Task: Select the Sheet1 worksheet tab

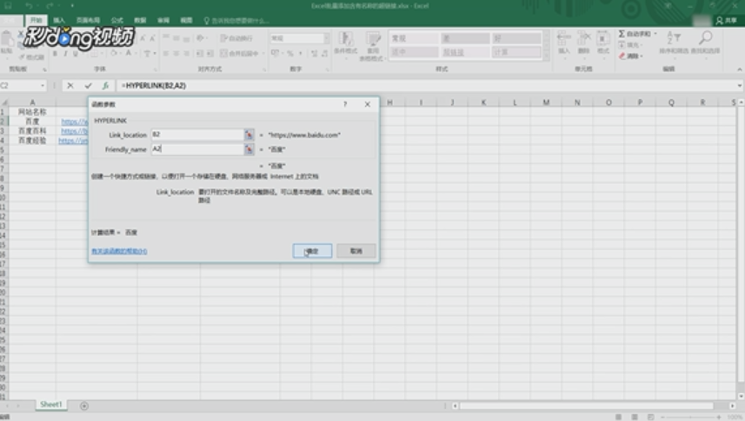Action: tap(50, 405)
